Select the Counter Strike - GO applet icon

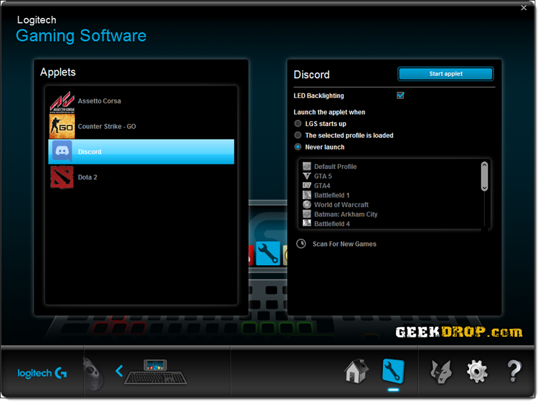click(62, 127)
